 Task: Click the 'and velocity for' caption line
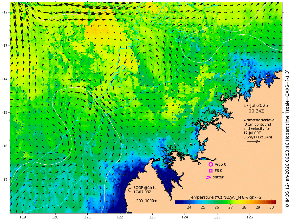tap(257, 129)
